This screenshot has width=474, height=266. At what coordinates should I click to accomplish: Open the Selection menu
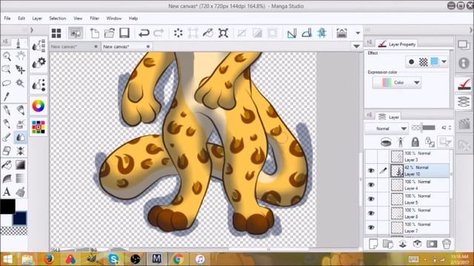pos(58,18)
